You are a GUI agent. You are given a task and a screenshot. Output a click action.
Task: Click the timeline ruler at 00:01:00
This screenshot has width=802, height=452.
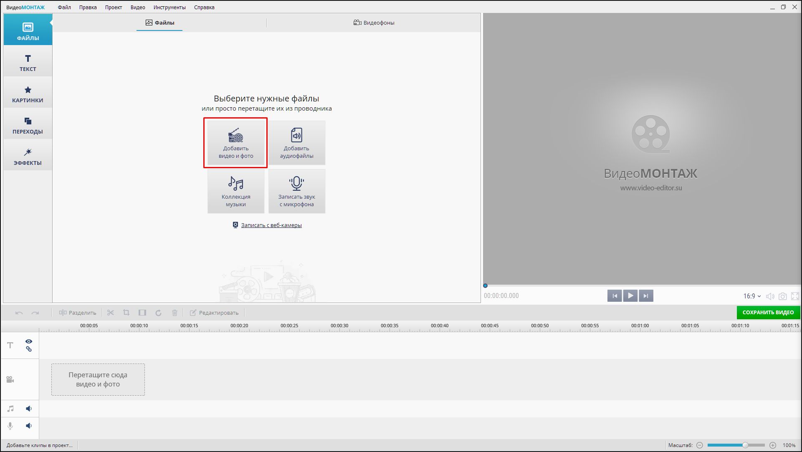pyautogui.click(x=640, y=326)
